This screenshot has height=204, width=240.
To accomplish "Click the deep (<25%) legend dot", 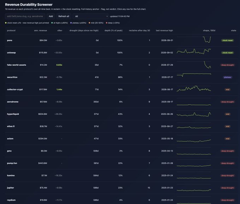I will pyautogui.click(x=107, y=23).
